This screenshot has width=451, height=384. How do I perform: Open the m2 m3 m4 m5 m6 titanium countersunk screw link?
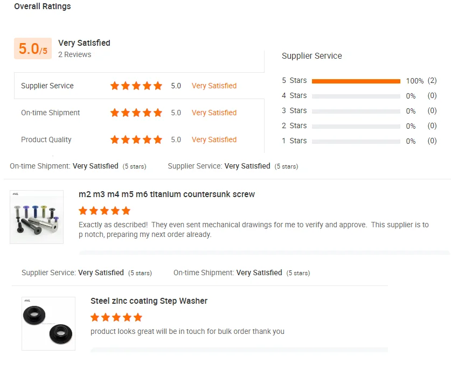tap(166, 194)
